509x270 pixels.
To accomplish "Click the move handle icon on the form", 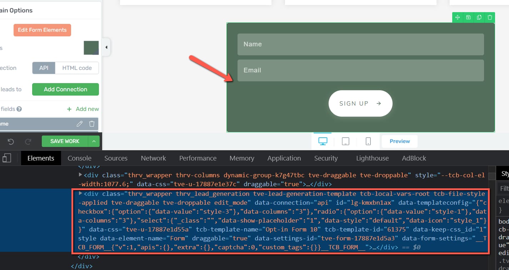I will pos(458,17).
